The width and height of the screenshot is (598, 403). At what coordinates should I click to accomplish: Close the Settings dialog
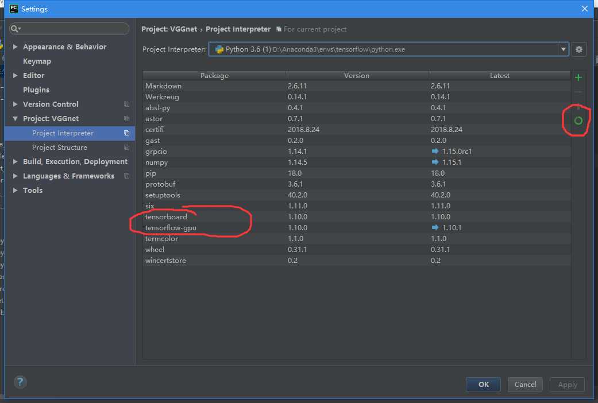coord(584,9)
